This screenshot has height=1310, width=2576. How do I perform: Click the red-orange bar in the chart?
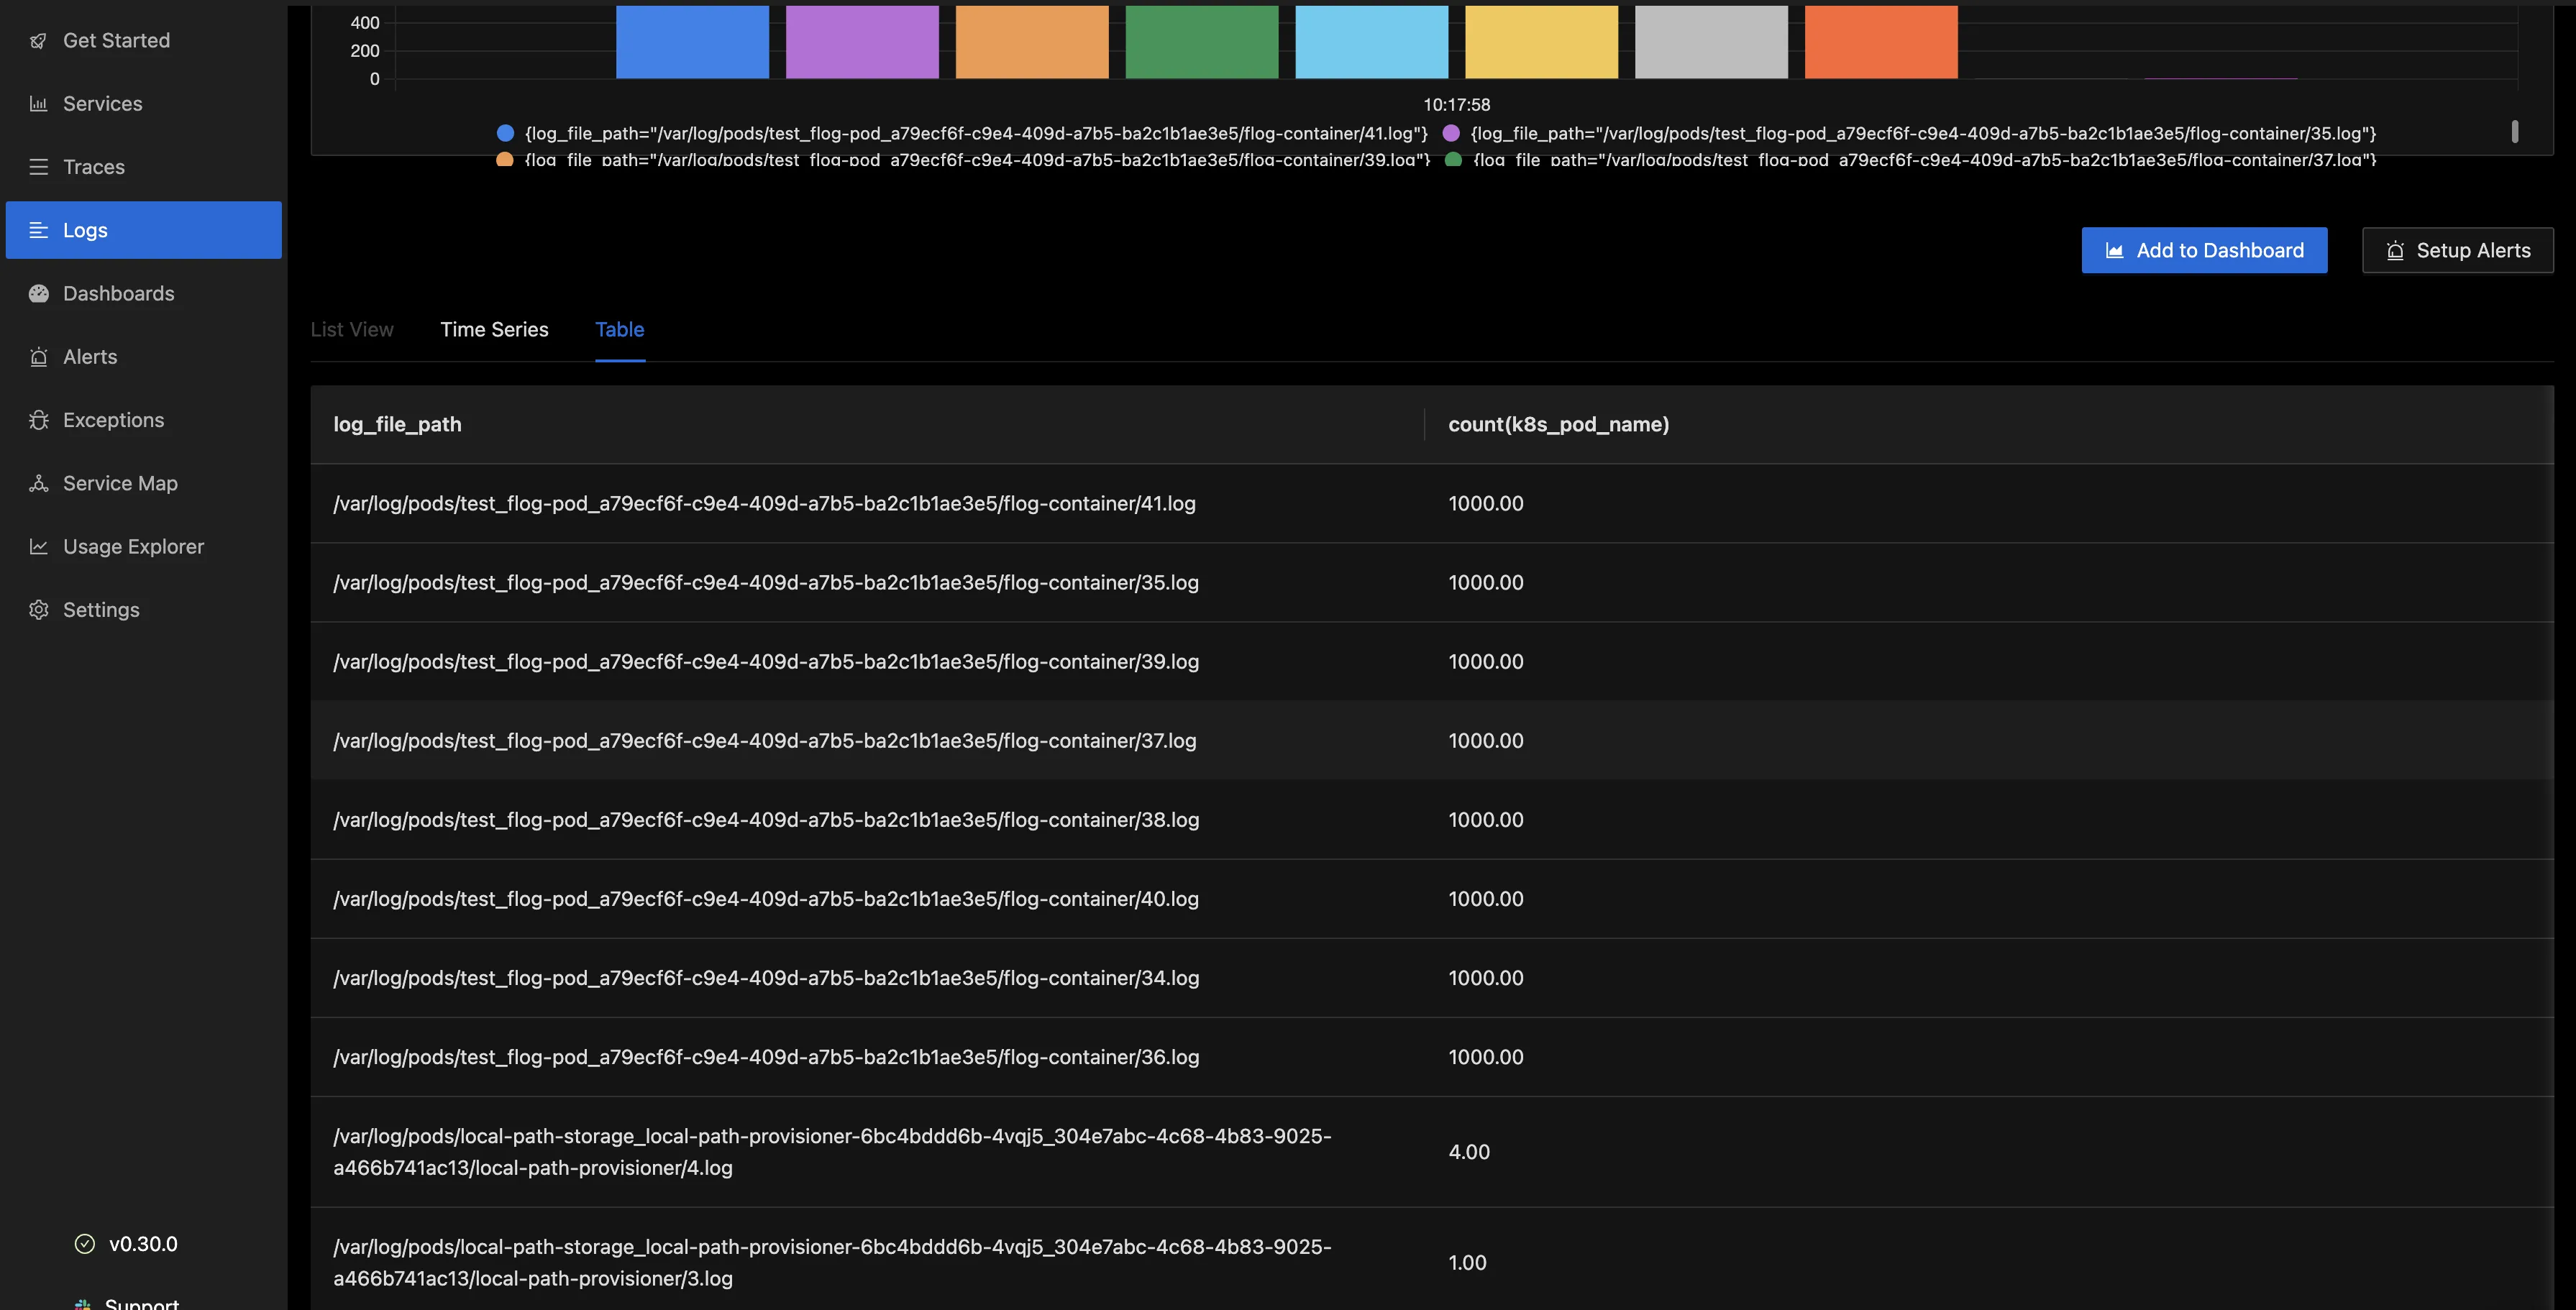click(1881, 42)
